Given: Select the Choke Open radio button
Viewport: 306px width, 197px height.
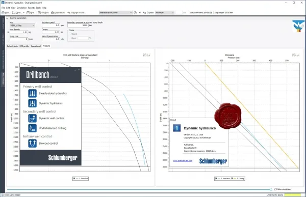Looking at the screenshot, I should [70, 38].
